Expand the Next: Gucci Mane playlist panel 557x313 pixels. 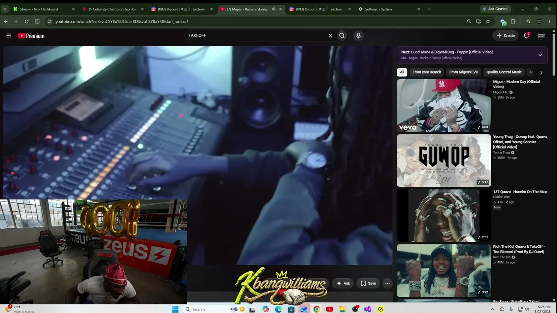coord(540,55)
